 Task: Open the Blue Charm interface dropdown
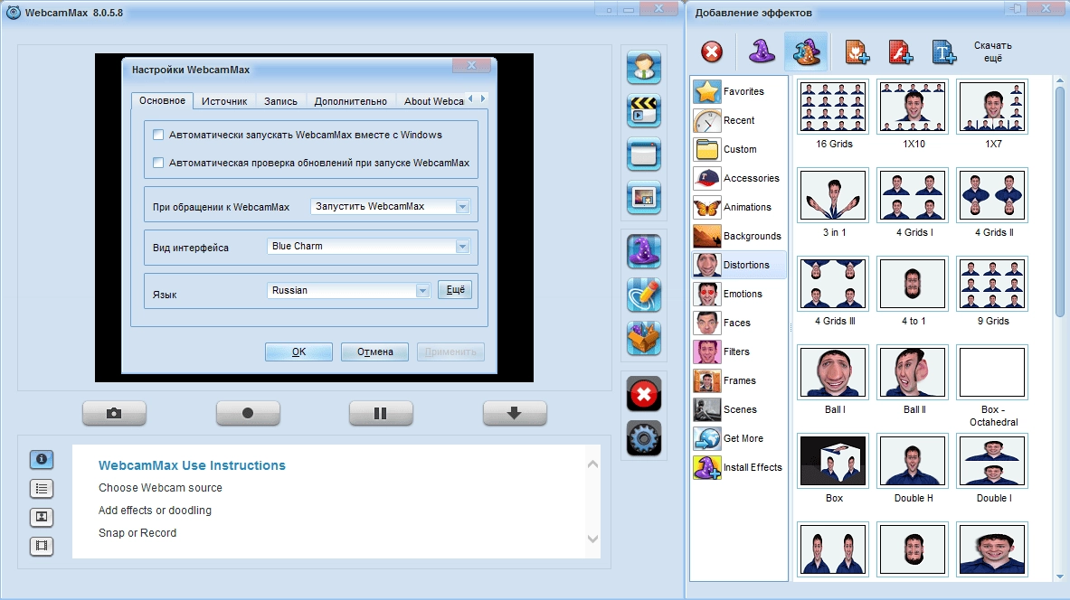pyautogui.click(x=368, y=246)
